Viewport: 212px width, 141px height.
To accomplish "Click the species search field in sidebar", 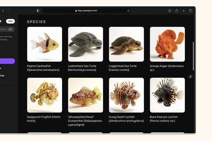I will point(7,29).
